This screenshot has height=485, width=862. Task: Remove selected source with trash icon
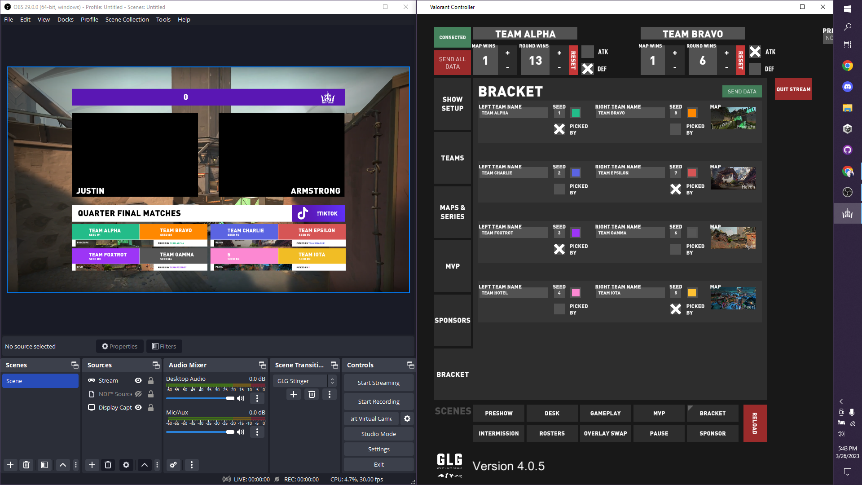108,465
